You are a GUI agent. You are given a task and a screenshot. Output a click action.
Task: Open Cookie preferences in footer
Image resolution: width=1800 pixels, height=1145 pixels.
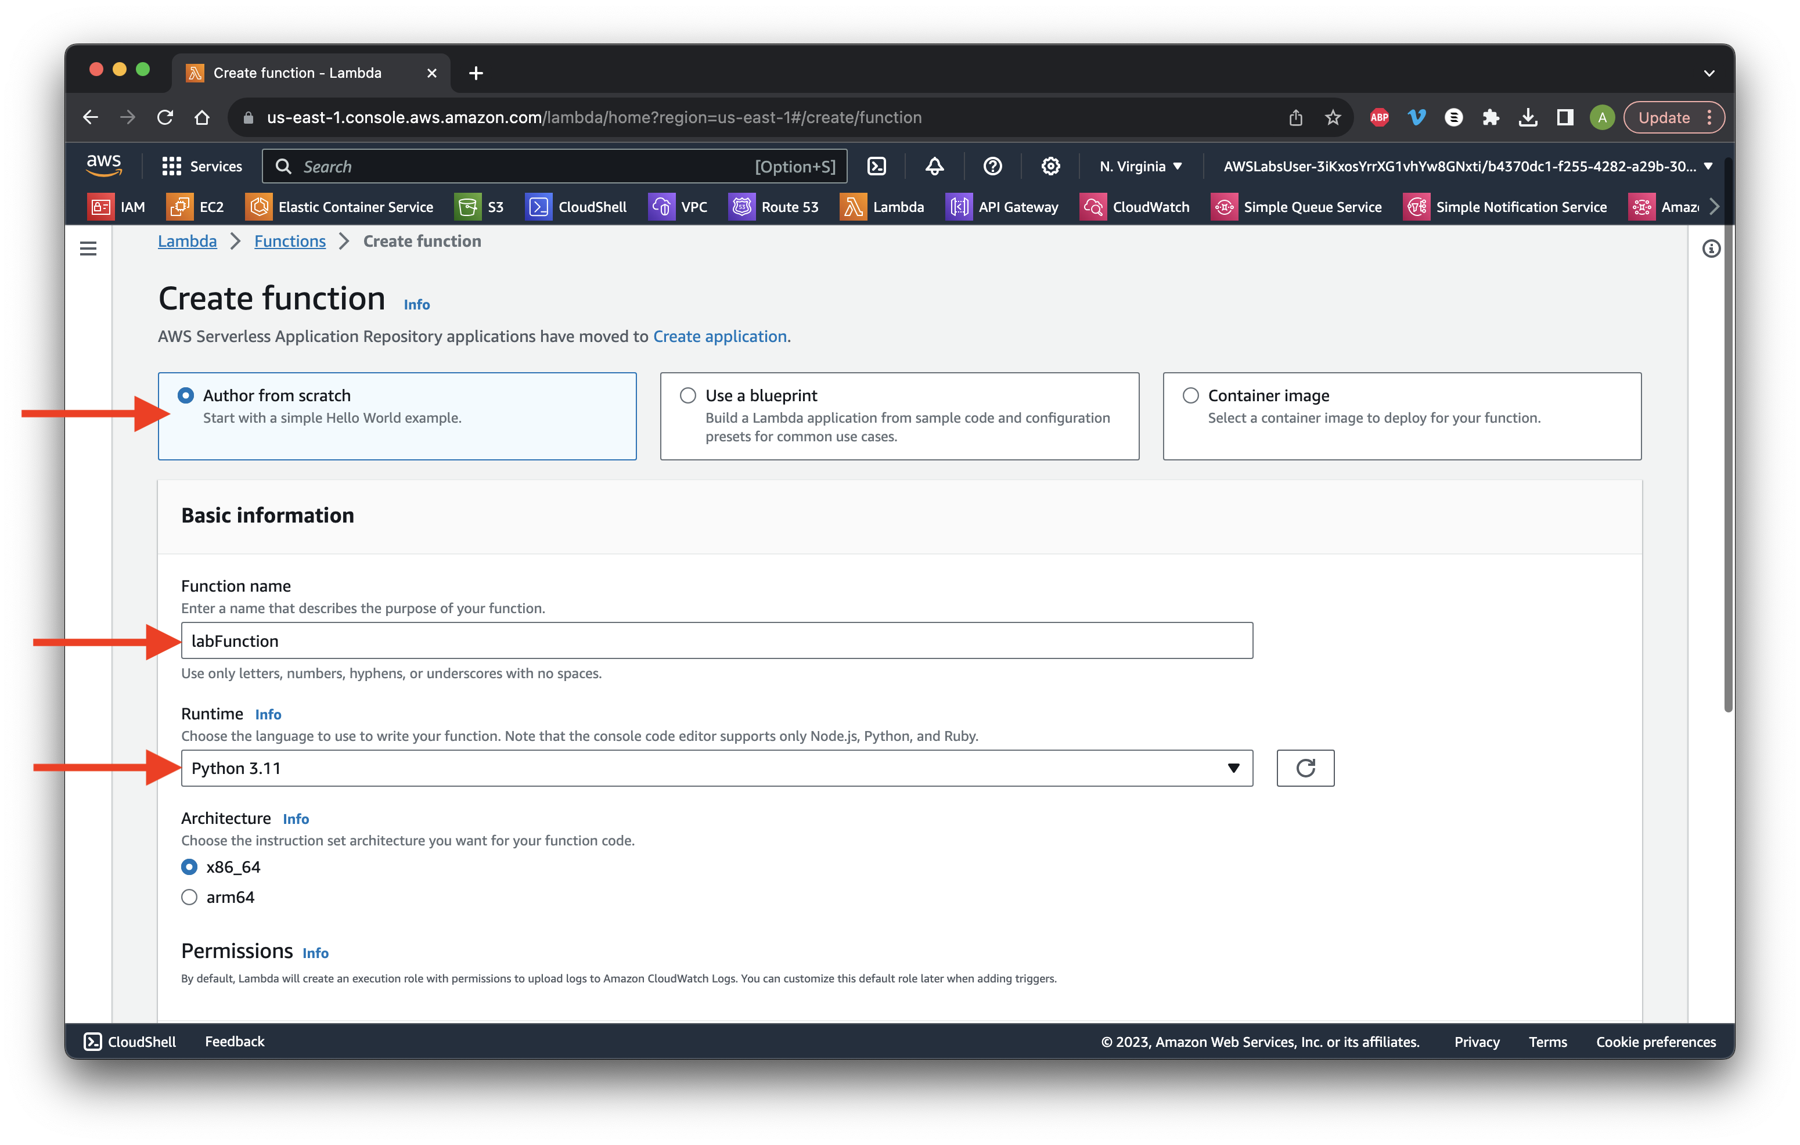point(1656,1041)
